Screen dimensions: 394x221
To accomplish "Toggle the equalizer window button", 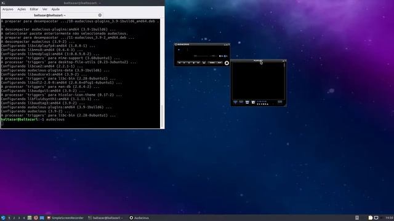I will tap(221, 56).
